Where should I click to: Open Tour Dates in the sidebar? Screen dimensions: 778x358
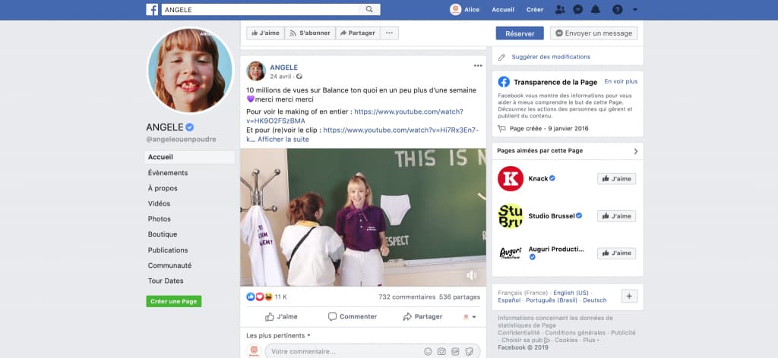coord(165,281)
